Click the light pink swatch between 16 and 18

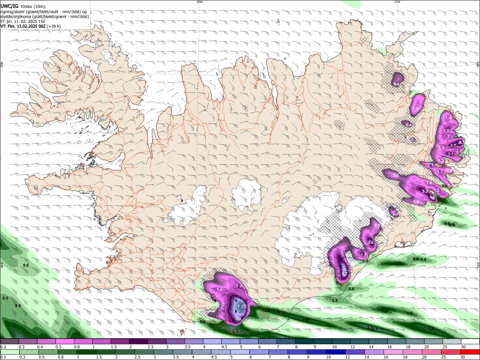click(393, 352)
